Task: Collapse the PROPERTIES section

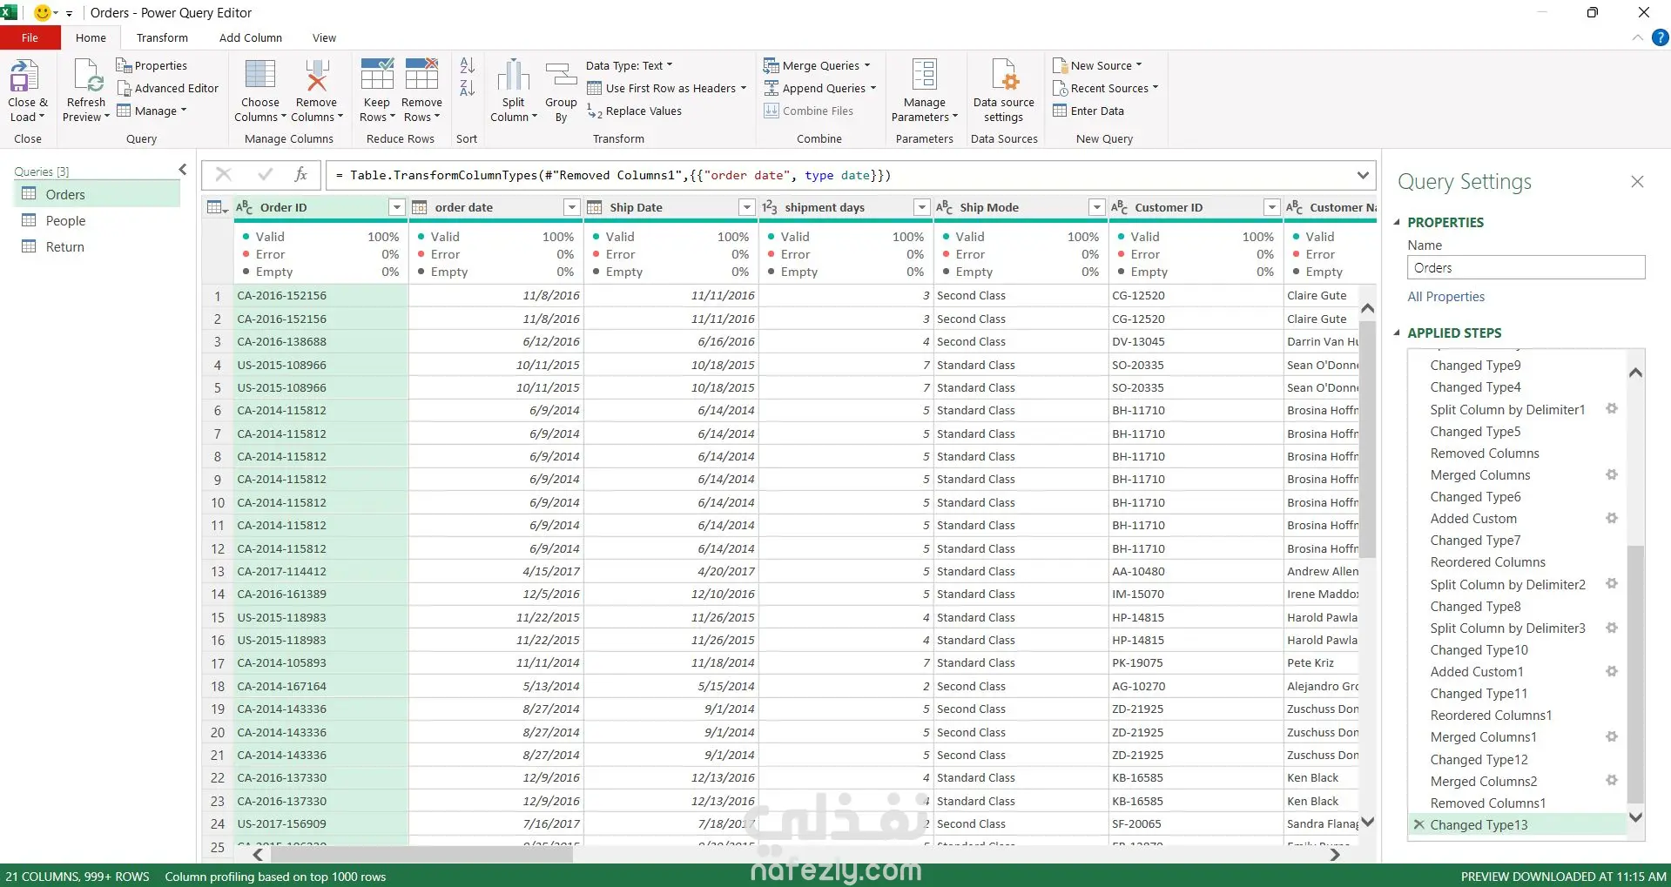Action: [x=1397, y=222]
